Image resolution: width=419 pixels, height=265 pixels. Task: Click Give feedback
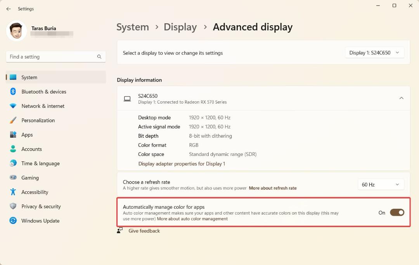pyautogui.click(x=144, y=231)
